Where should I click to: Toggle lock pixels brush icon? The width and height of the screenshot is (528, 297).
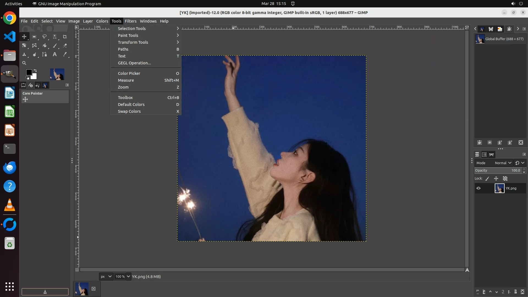(x=487, y=178)
